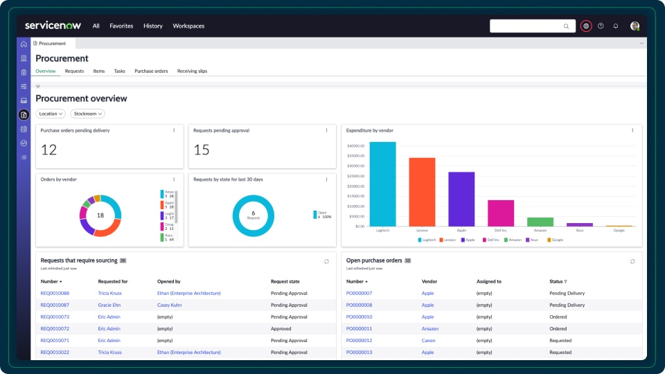Open the Stockroom filter dropdown
Viewport: 665px width, 374px height.
[x=87, y=114]
